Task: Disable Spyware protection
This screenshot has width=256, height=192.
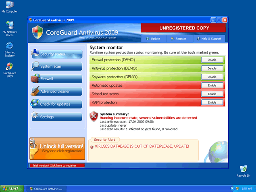Action: click(x=212, y=77)
